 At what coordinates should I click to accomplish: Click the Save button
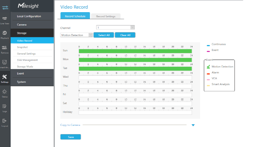(71, 137)
